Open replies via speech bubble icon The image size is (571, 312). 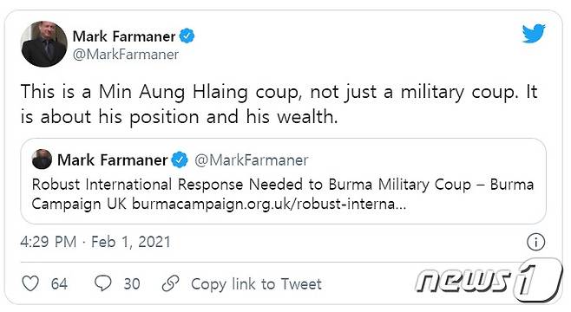[x=103, y=283]
